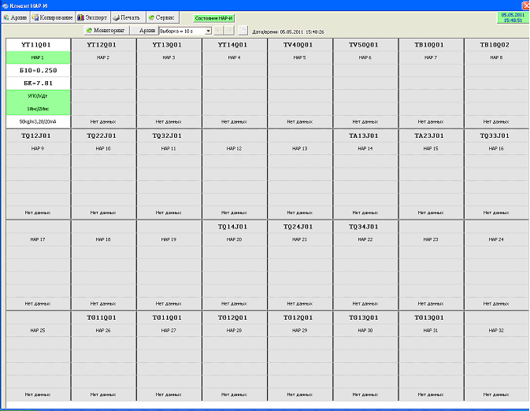Click the next arrow button after the dropdown
530x411 pixels.
[229, 31]
